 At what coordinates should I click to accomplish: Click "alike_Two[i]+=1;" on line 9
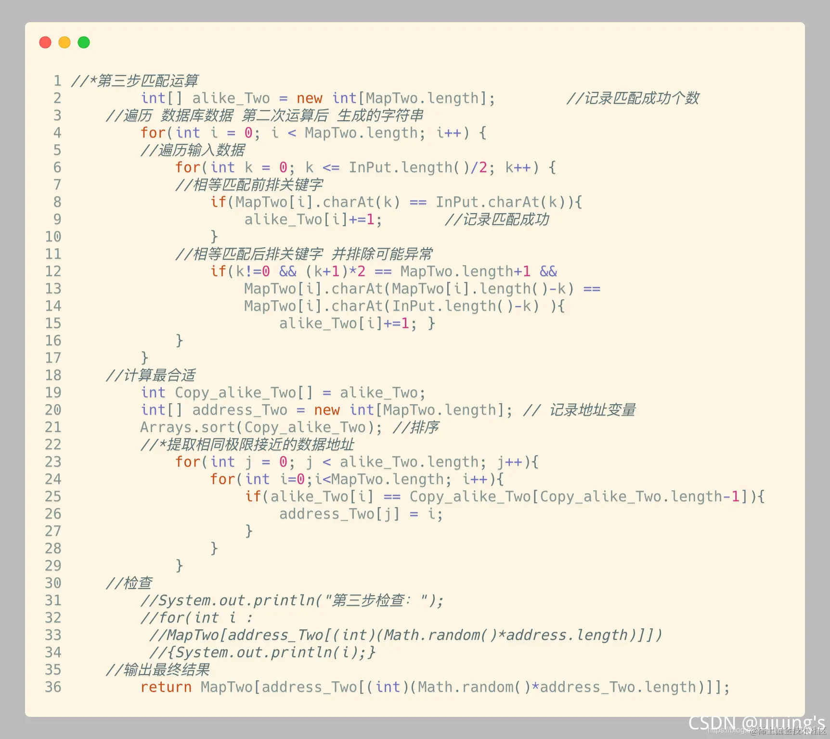[x=313, y=219]
